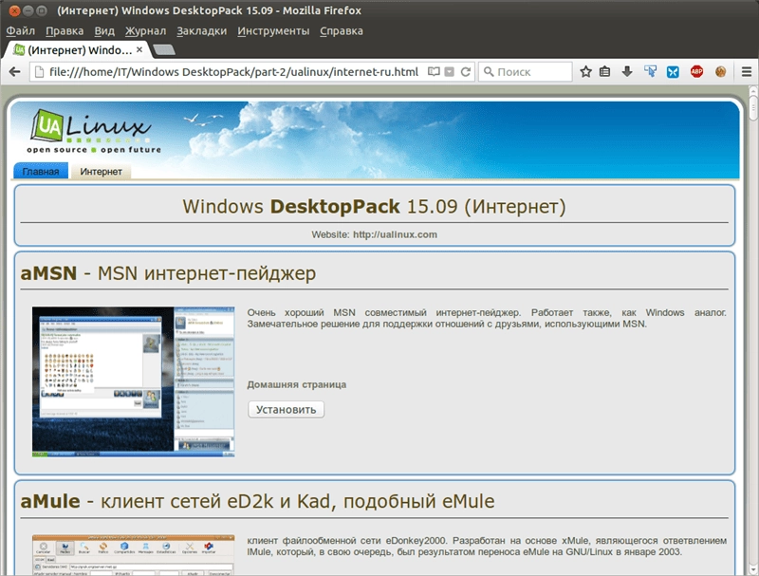Switch to the Интернет page tab
This screenshot has width=759, height=576.
(101, 172)
